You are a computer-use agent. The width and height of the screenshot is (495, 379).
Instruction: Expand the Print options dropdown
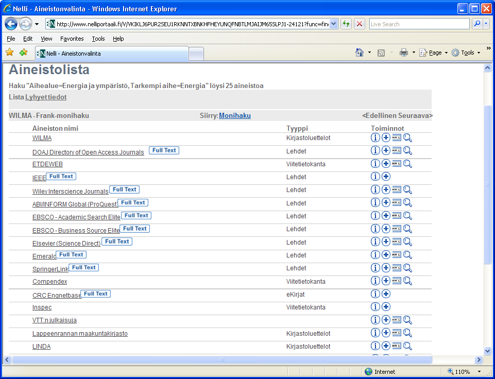pos(414,53)
